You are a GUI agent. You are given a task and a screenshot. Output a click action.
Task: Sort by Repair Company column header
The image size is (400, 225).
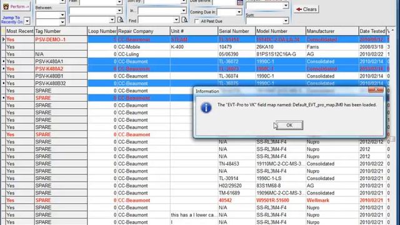click(144, 31)
